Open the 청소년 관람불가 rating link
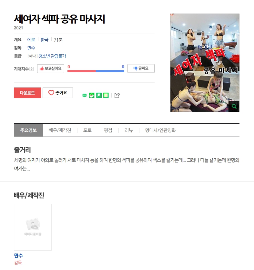Image resolution: width=254 pixels, height=270 pixels. tap(52, 56)
